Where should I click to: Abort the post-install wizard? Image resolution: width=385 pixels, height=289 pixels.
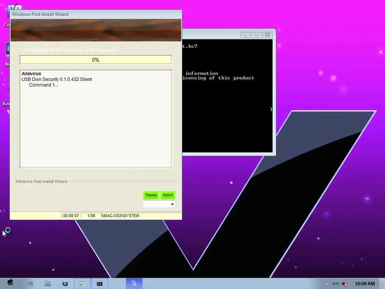pos(168,195)
